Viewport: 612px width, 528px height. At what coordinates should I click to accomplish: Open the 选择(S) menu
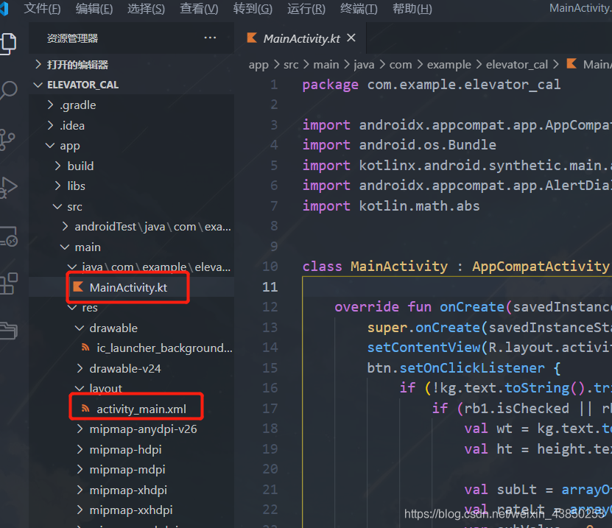(146, 9)
